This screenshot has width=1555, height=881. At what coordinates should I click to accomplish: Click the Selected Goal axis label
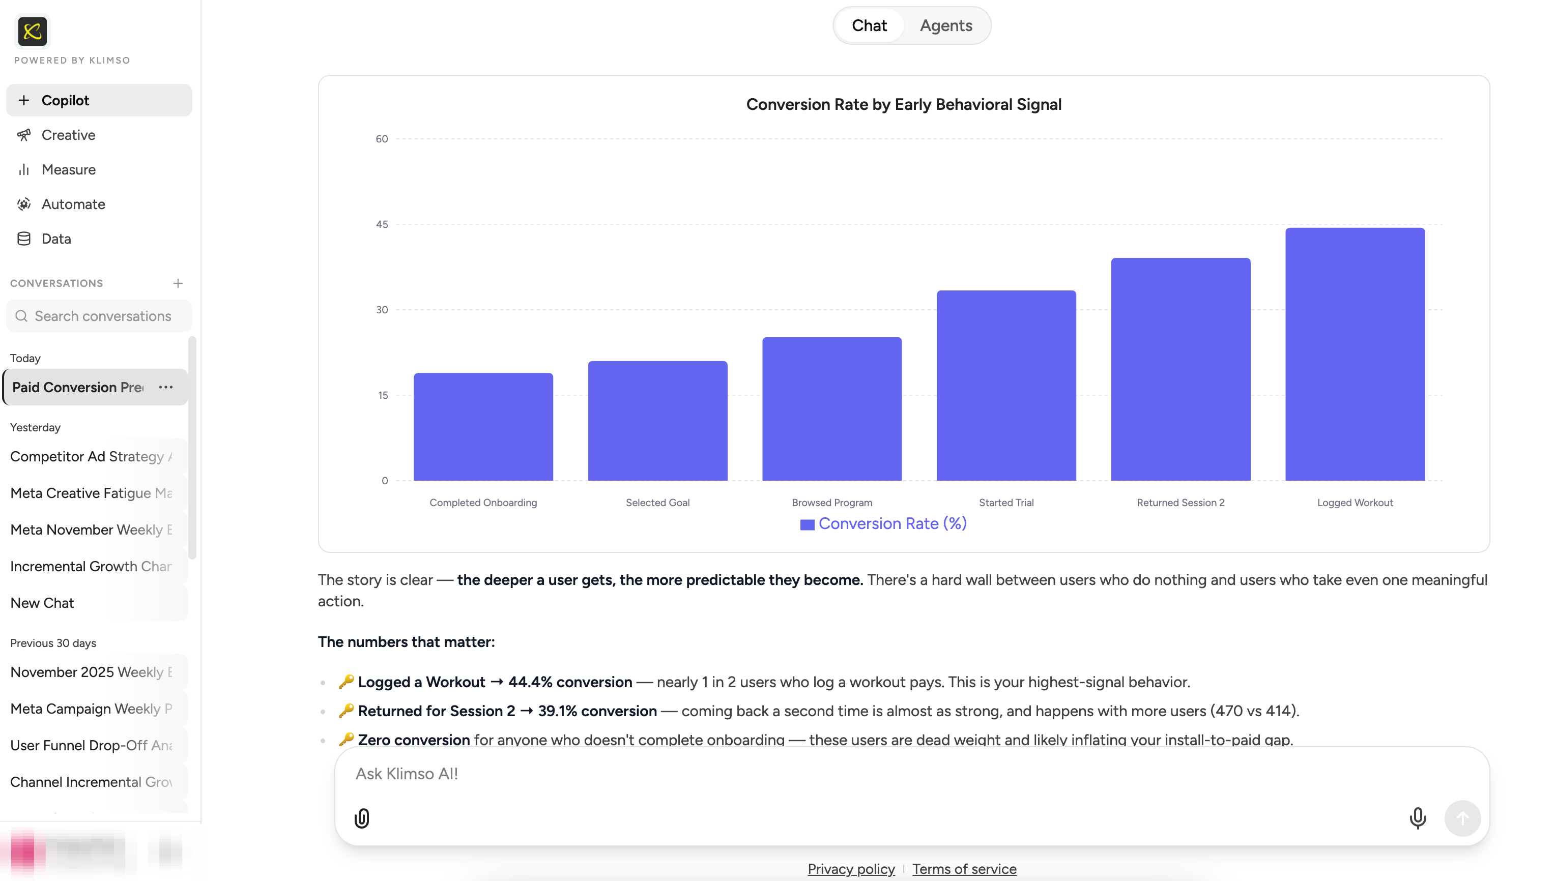[657, 503]
